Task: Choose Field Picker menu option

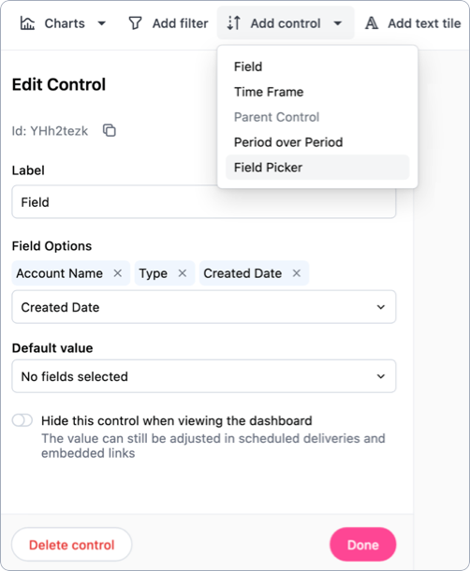Action: [x=317, y=168]
